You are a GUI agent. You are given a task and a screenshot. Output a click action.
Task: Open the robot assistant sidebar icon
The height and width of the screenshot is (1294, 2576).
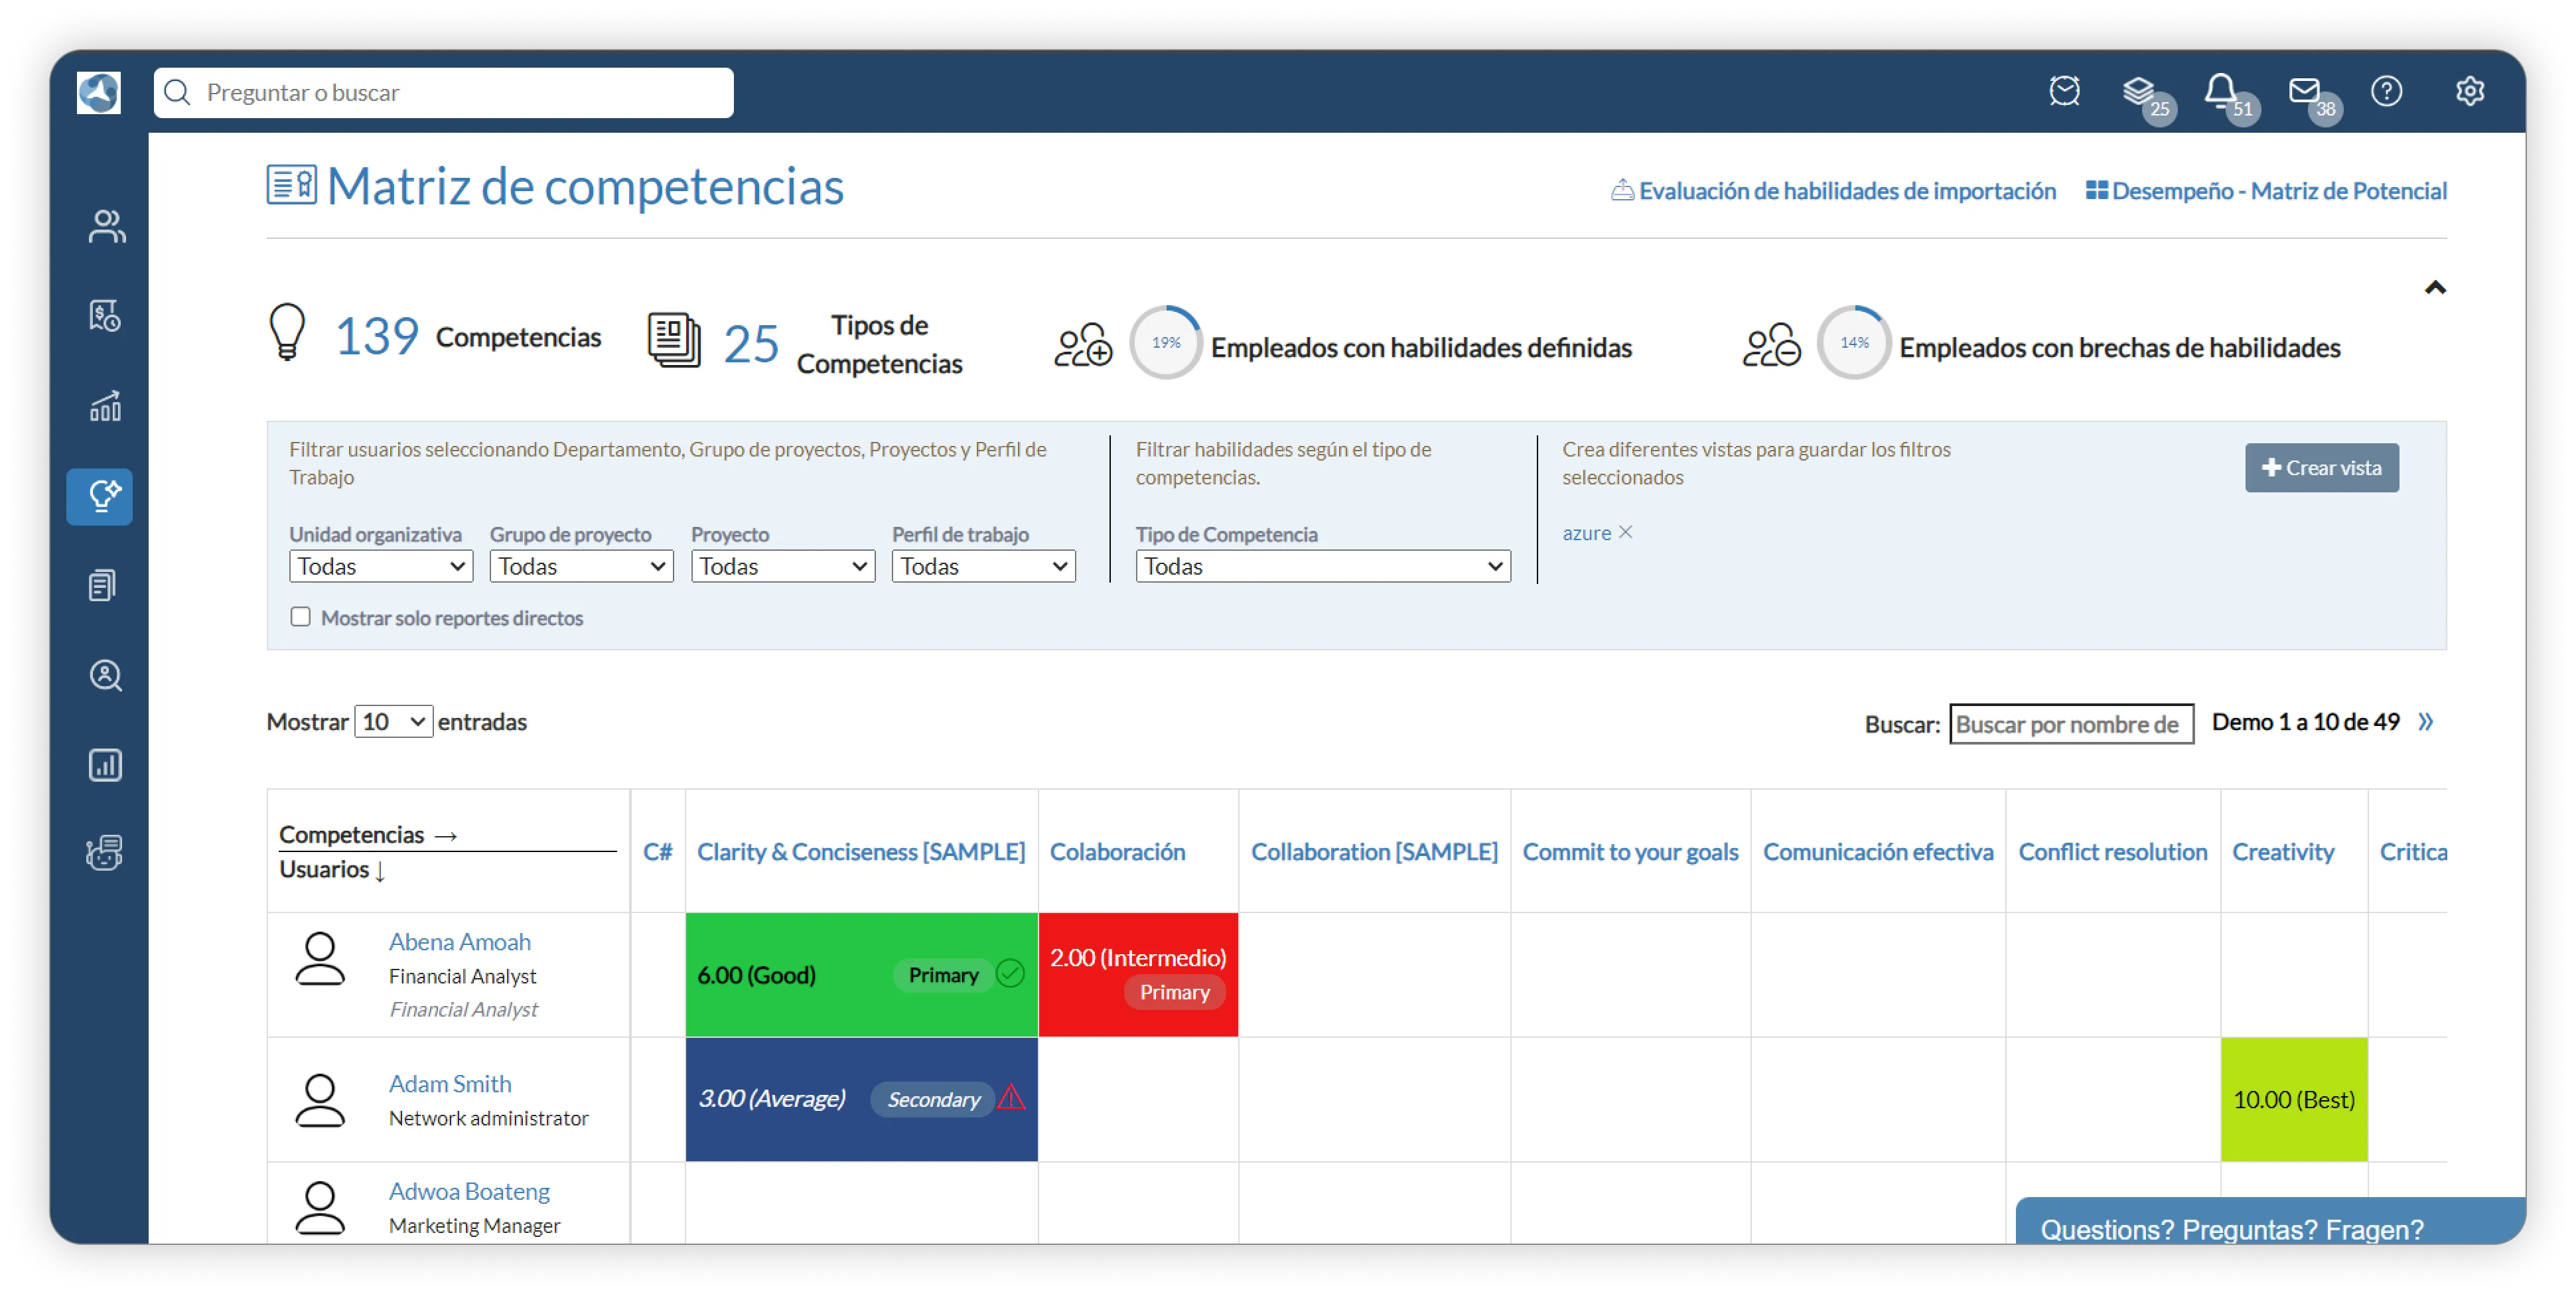pos(104,853)
